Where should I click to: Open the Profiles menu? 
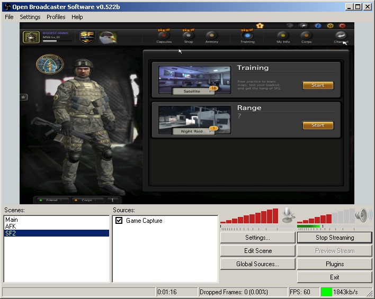56,17
